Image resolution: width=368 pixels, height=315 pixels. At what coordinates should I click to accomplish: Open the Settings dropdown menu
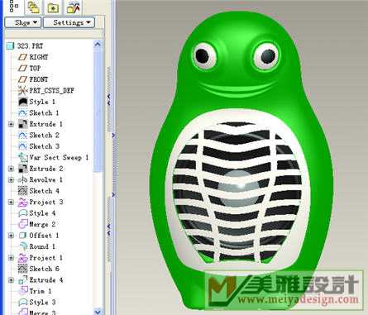(69, 22)
